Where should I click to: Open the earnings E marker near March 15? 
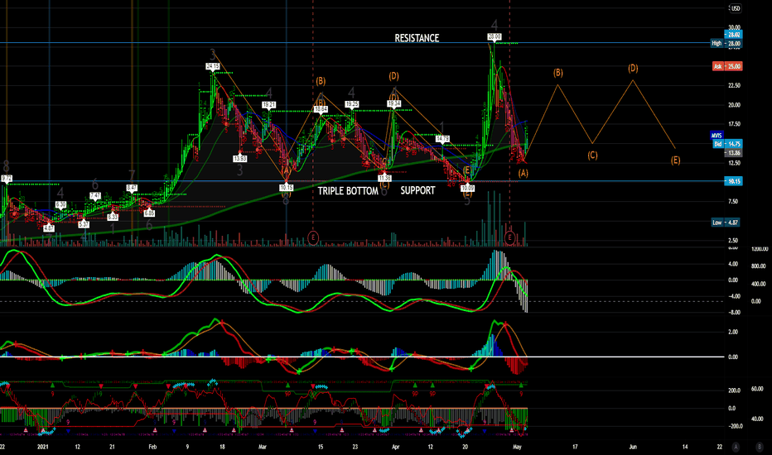313,237
